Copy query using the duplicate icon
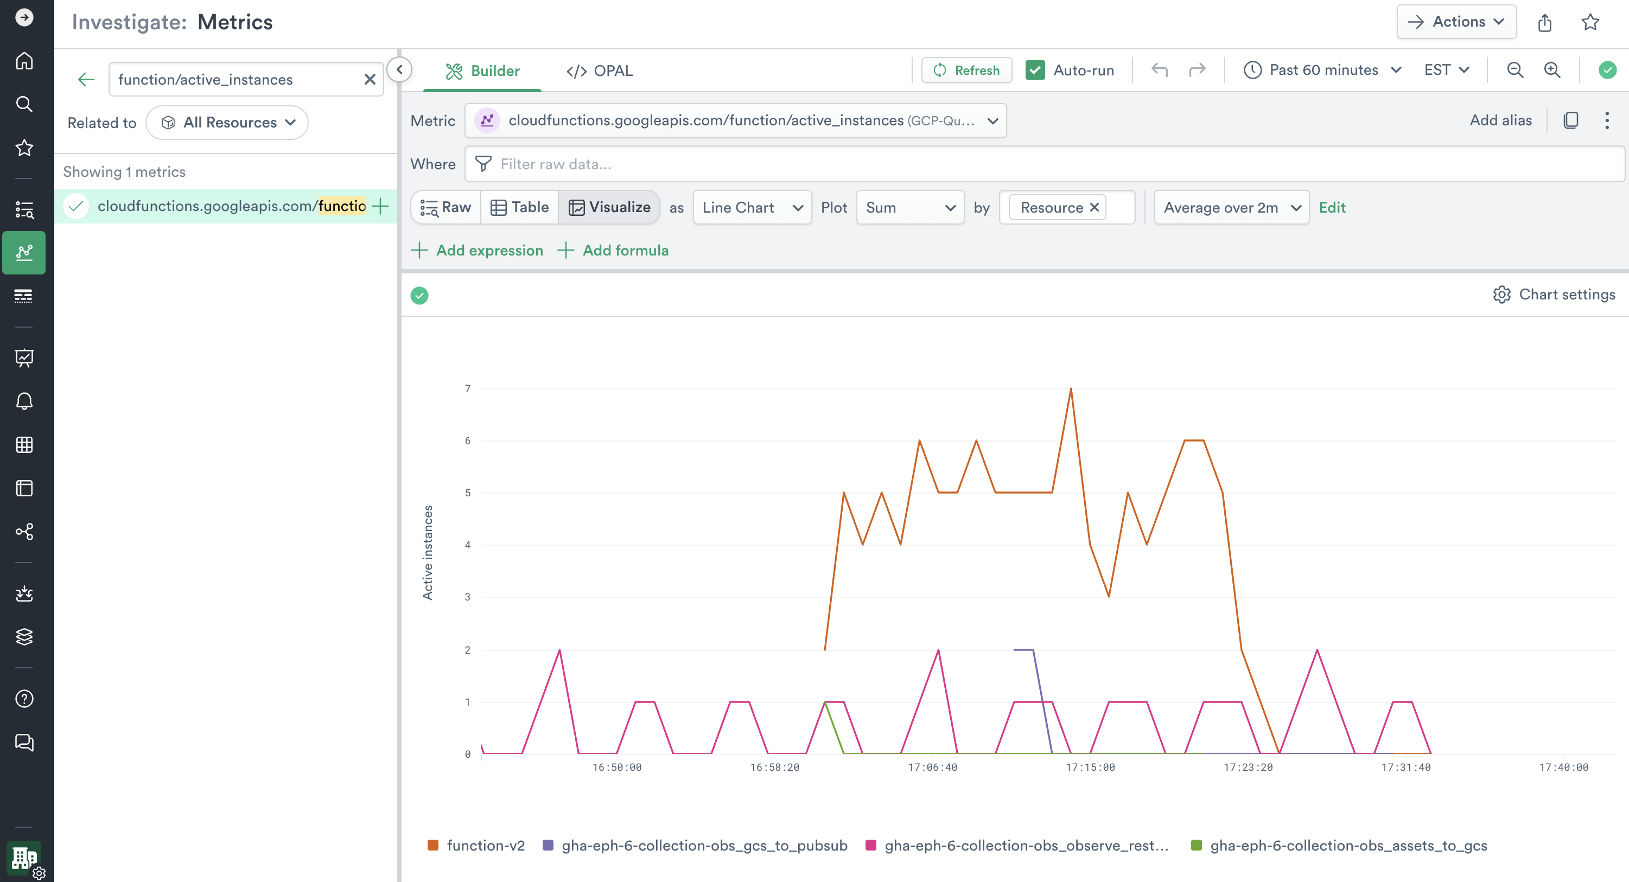Image resolution: width=1629 pixels, height=882 pixels. (1571, 120)
